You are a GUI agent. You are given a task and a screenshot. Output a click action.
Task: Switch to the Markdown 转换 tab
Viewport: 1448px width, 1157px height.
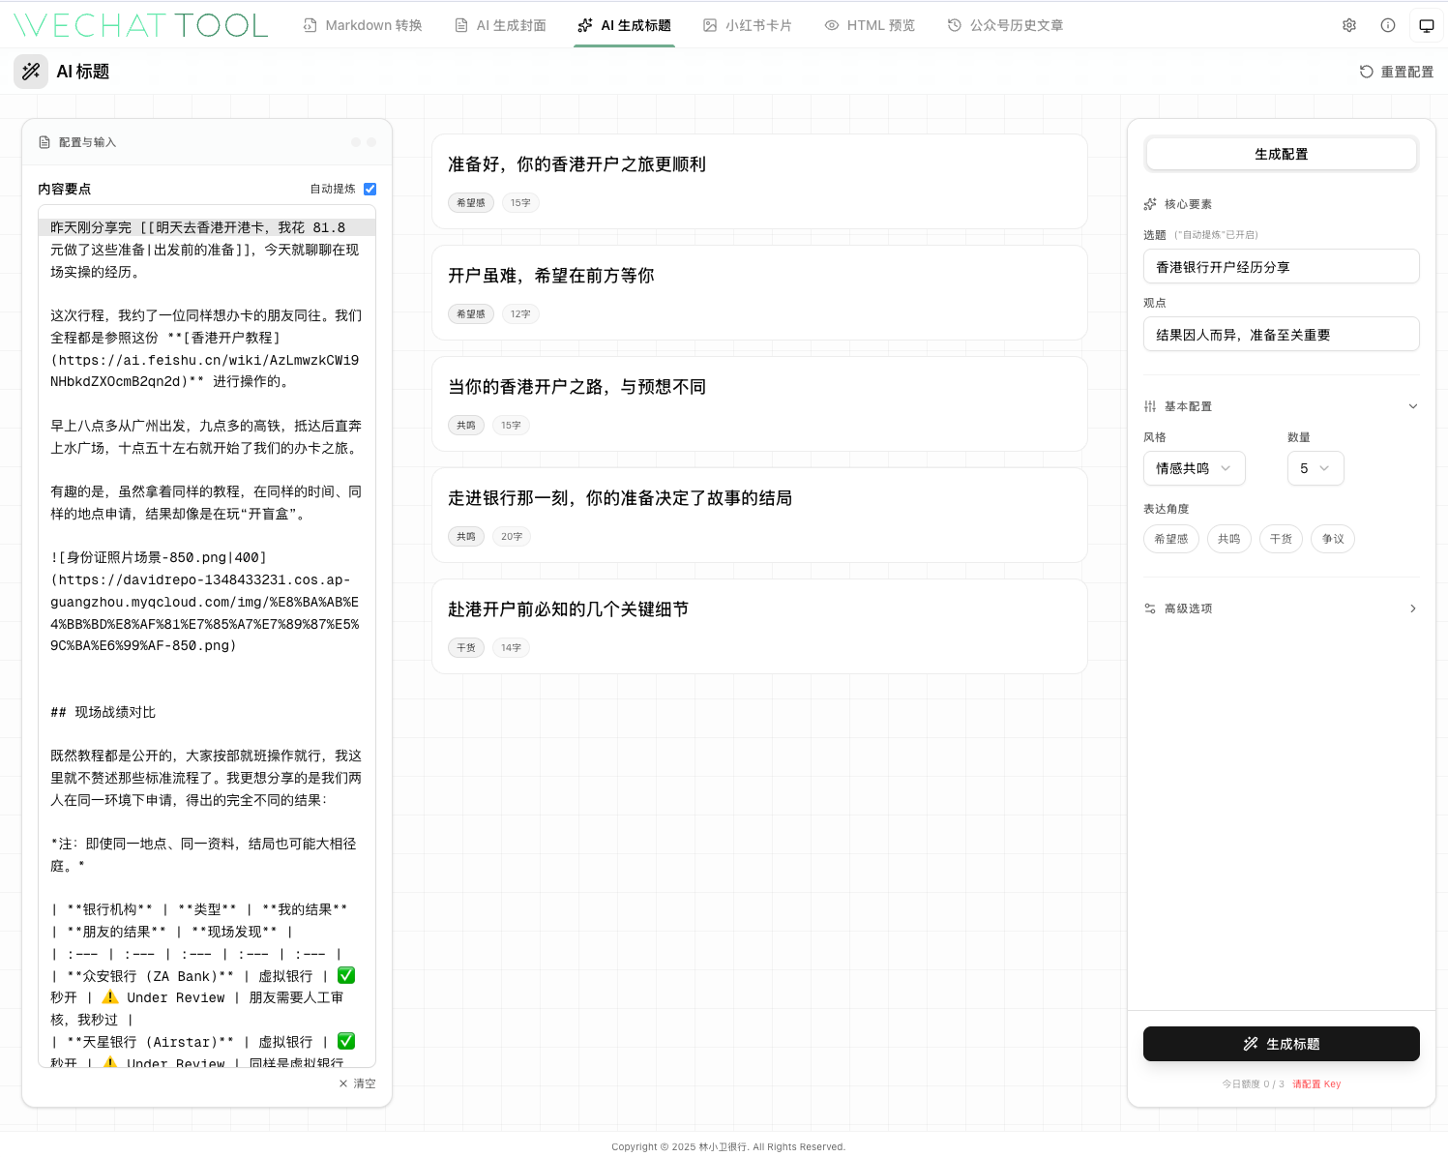[363, 25]
